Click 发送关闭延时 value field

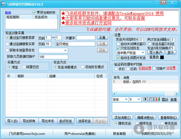point(141,39)
